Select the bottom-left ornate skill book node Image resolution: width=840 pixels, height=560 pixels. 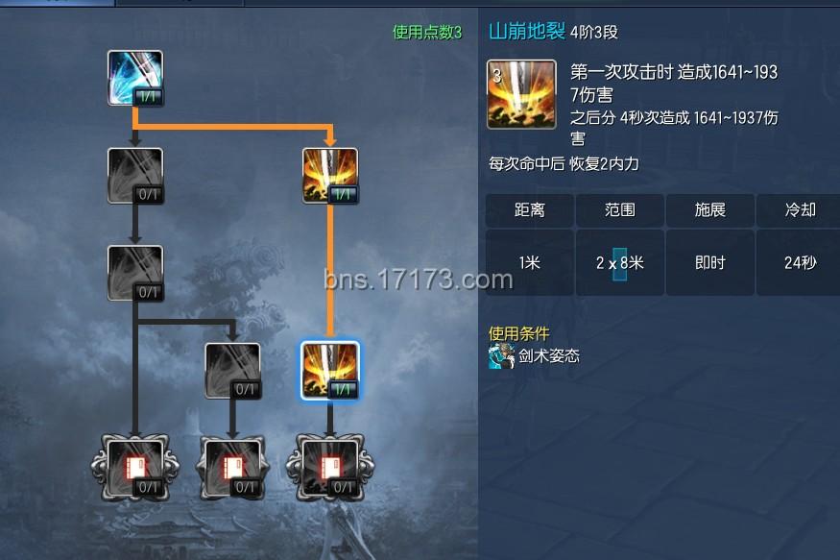coord(135,468)
